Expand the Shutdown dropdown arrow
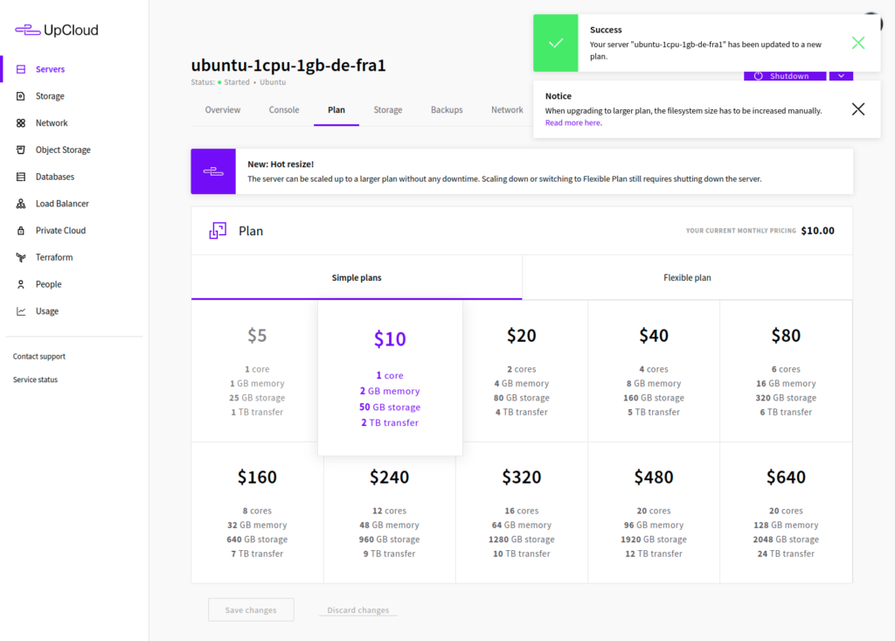This screenshot has width=895, height=641. point(840,76)
